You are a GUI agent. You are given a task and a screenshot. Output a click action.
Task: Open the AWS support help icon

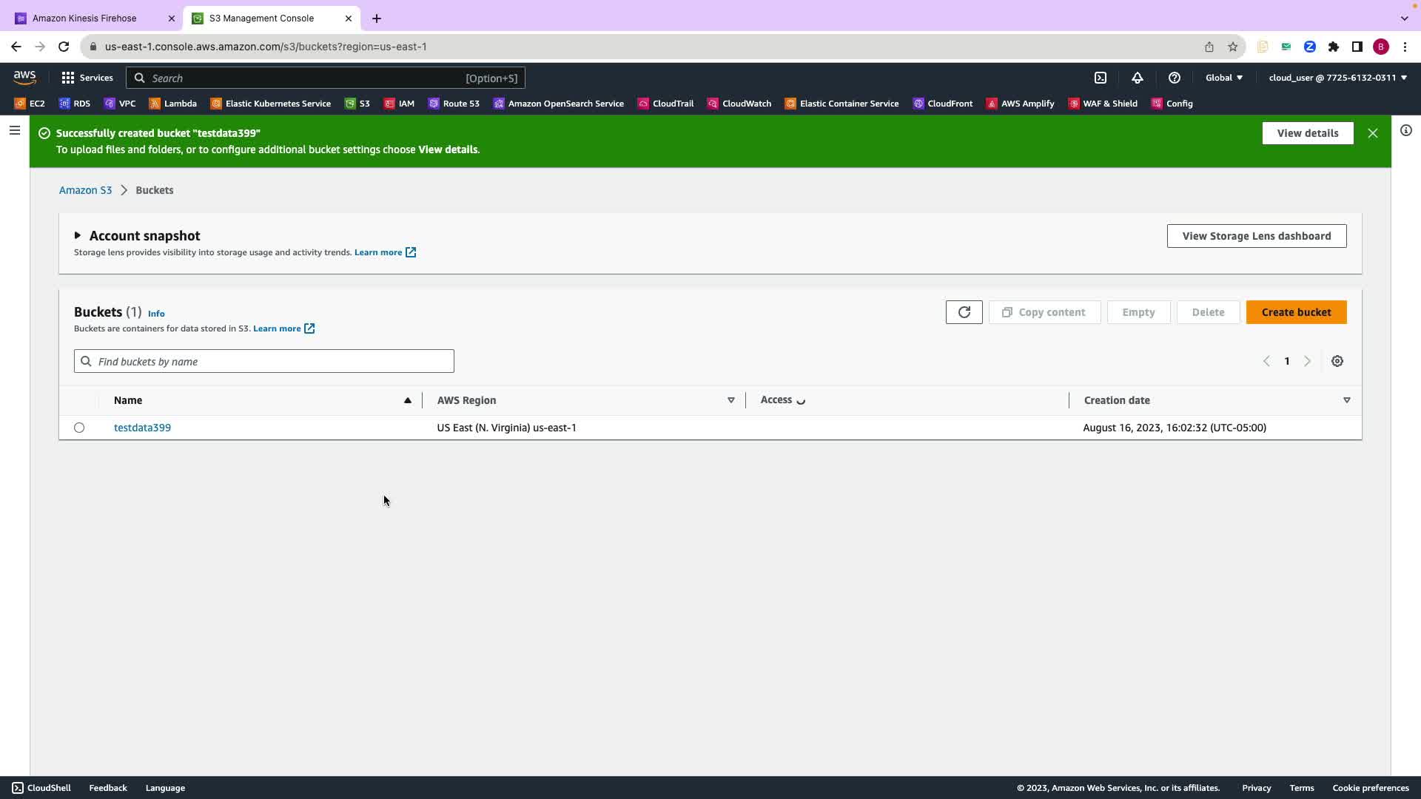[x=1174, y=78]
